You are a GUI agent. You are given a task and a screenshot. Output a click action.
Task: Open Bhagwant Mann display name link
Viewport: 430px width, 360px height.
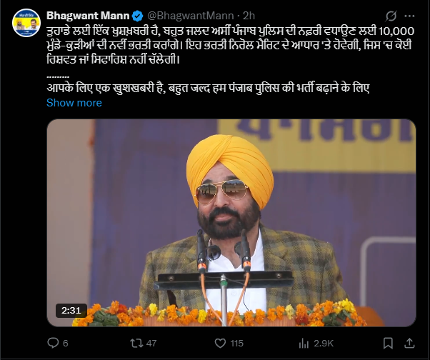click(88, 16)
